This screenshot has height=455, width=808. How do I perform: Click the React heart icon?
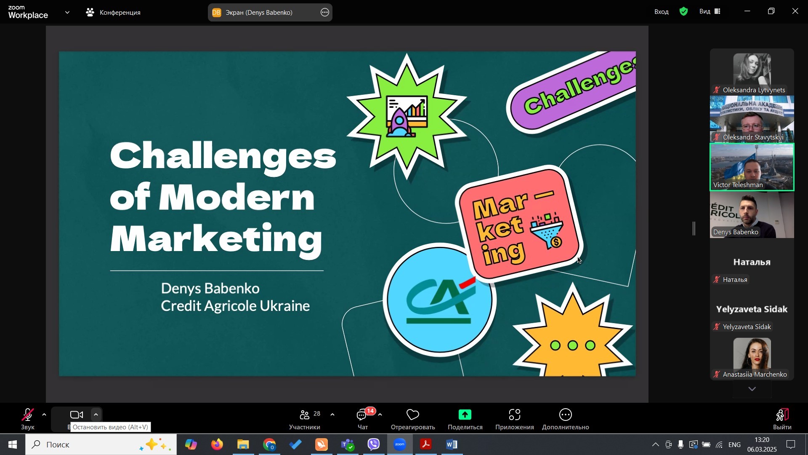412,415
